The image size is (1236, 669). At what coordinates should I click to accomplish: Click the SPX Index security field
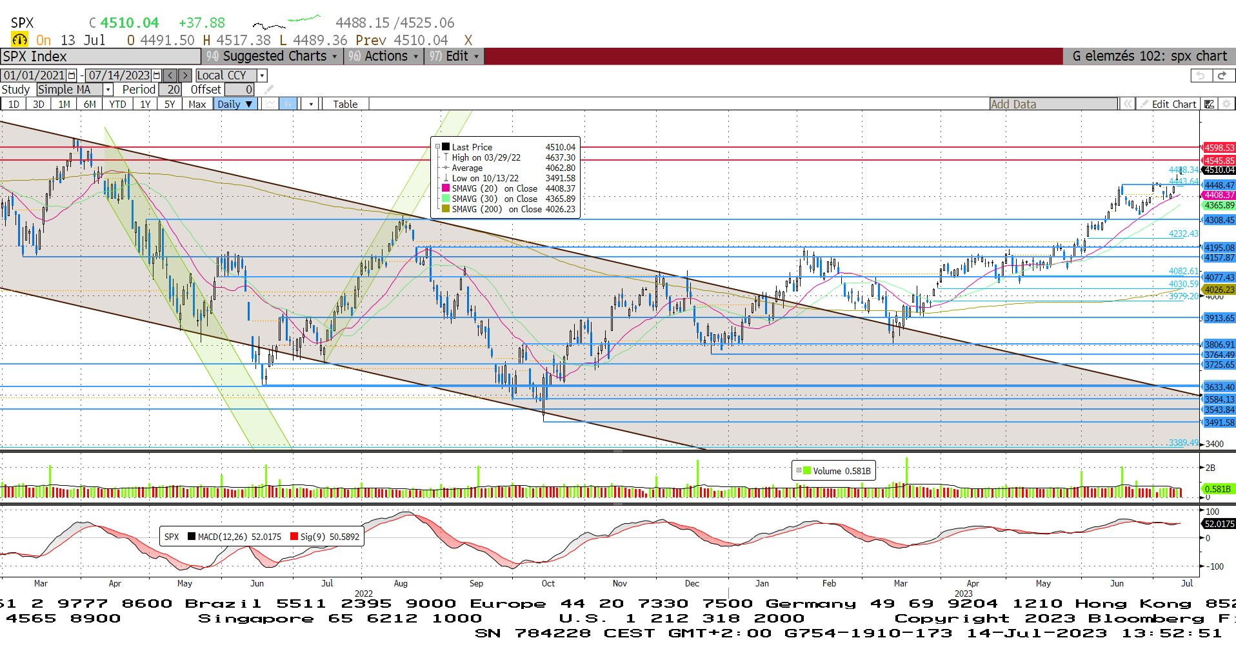coord(100,56)
